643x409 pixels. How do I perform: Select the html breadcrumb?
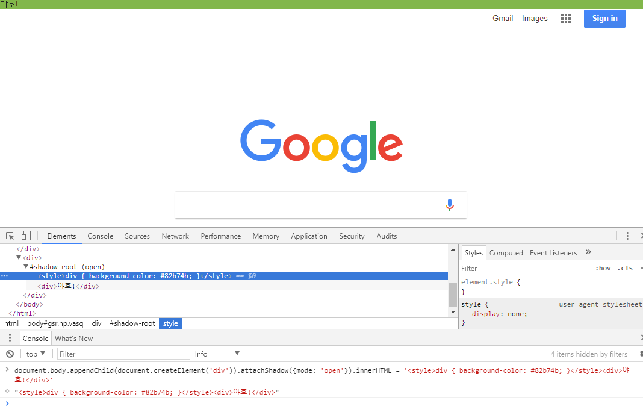tap(11, 323)
